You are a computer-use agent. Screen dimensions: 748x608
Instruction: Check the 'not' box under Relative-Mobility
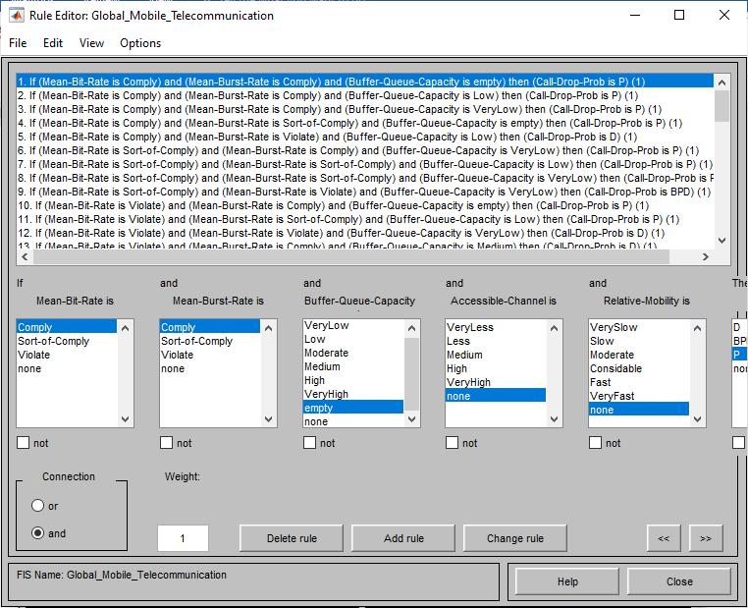pos(595,442)
